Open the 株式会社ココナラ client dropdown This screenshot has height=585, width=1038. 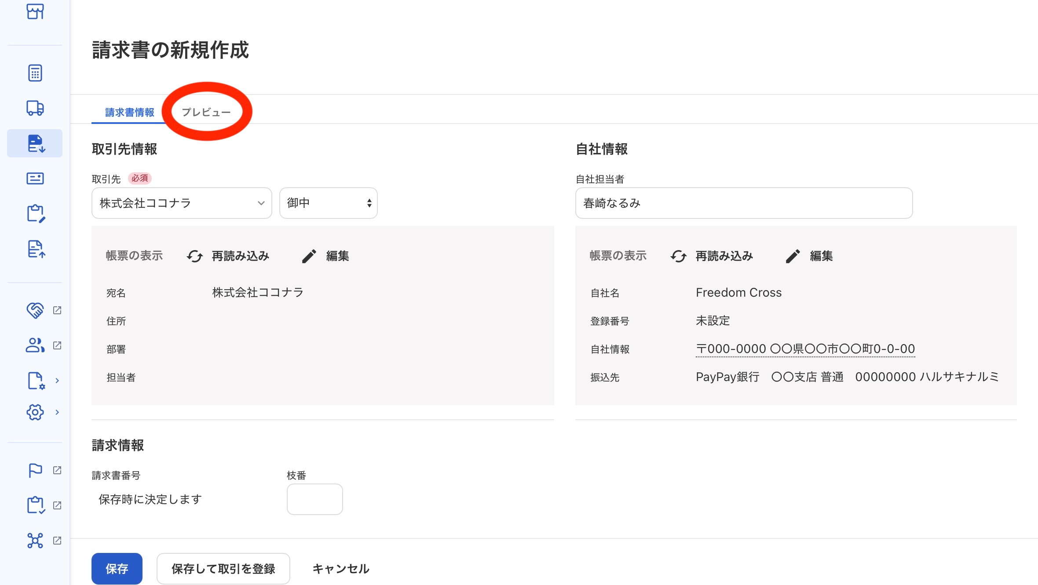(182, 203)
